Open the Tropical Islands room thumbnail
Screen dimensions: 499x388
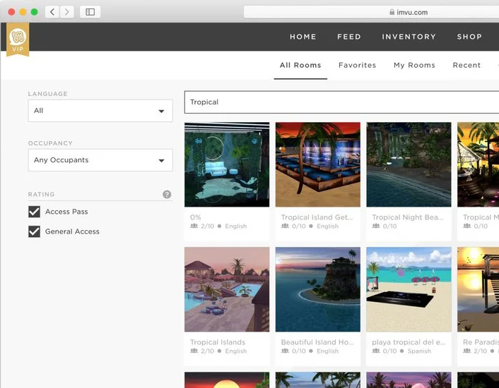coord(227,289)
